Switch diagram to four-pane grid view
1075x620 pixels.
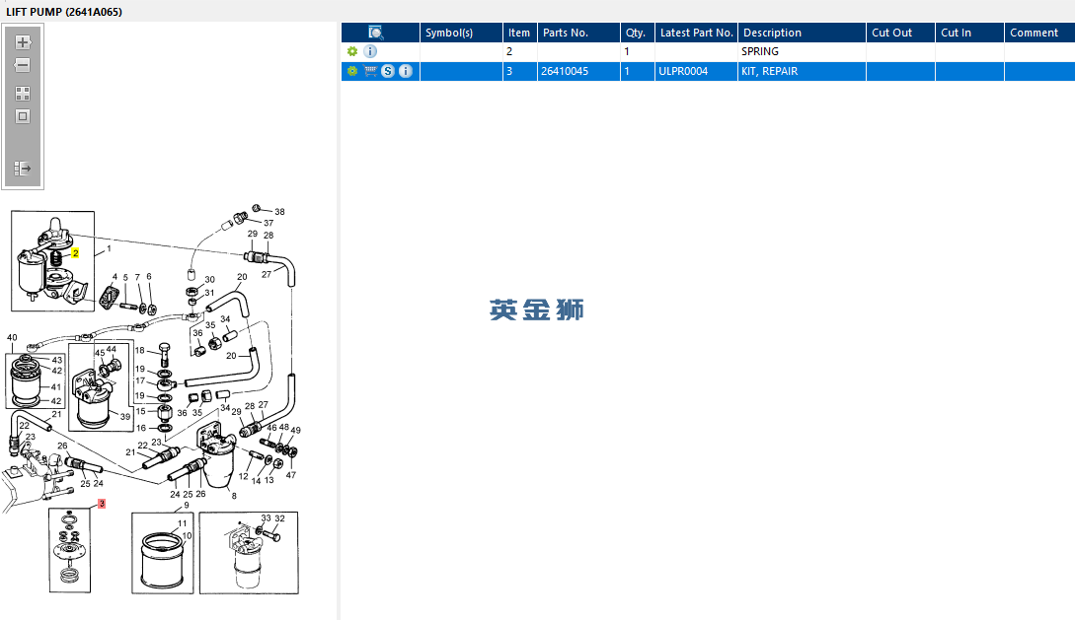coord(23,94)
